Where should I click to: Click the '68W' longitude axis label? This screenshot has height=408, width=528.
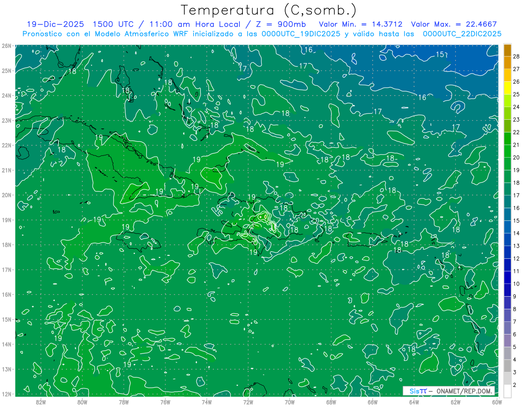(x=331, y=401)
